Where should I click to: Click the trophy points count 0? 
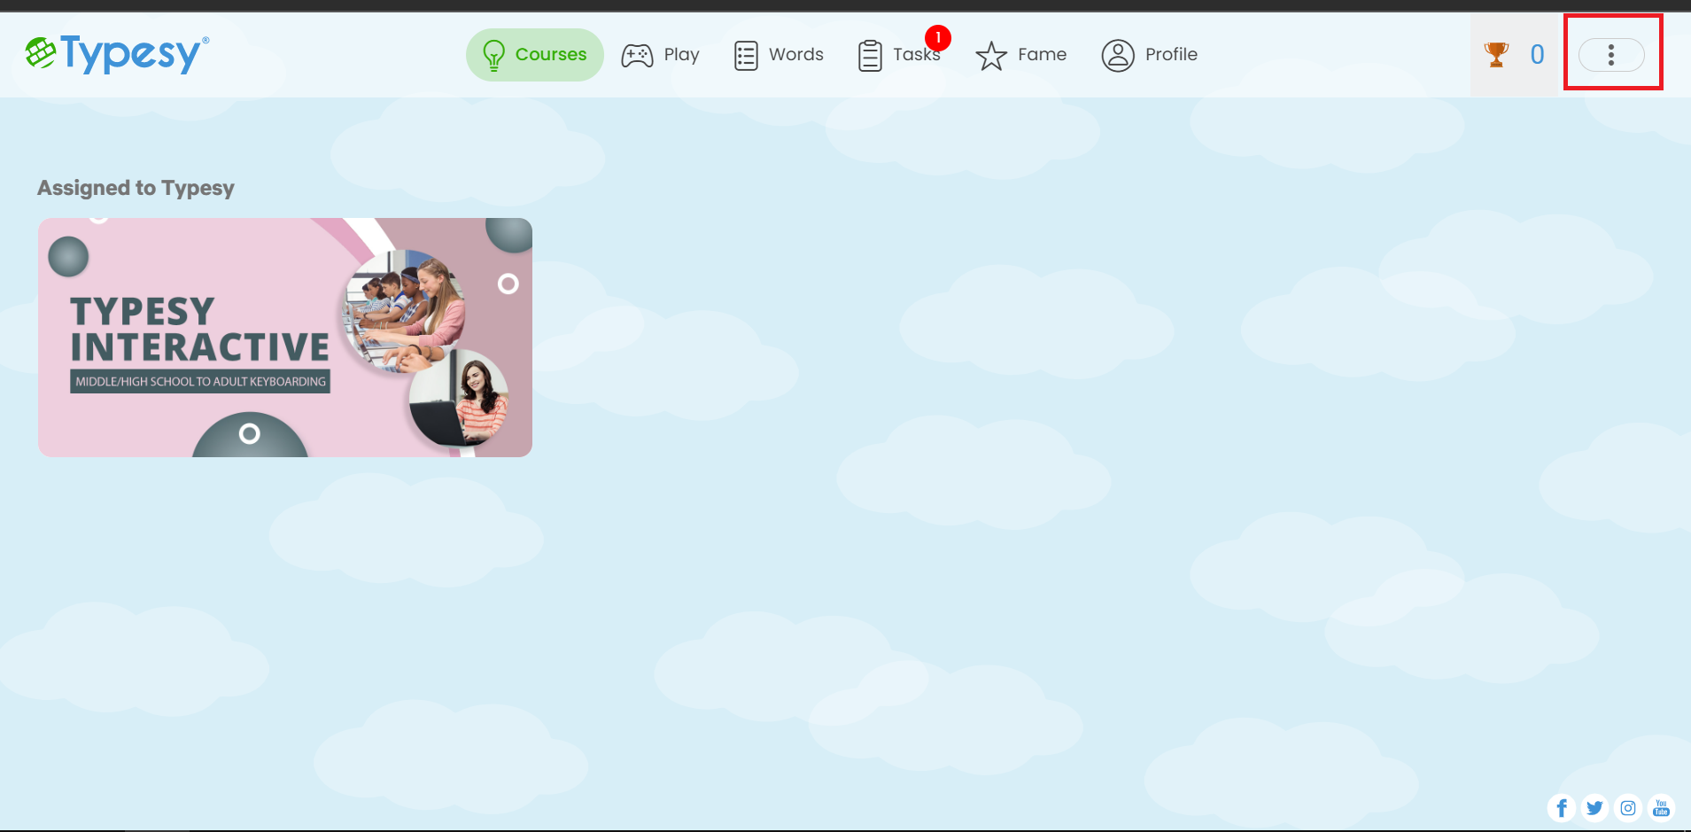click(1538, 55)
